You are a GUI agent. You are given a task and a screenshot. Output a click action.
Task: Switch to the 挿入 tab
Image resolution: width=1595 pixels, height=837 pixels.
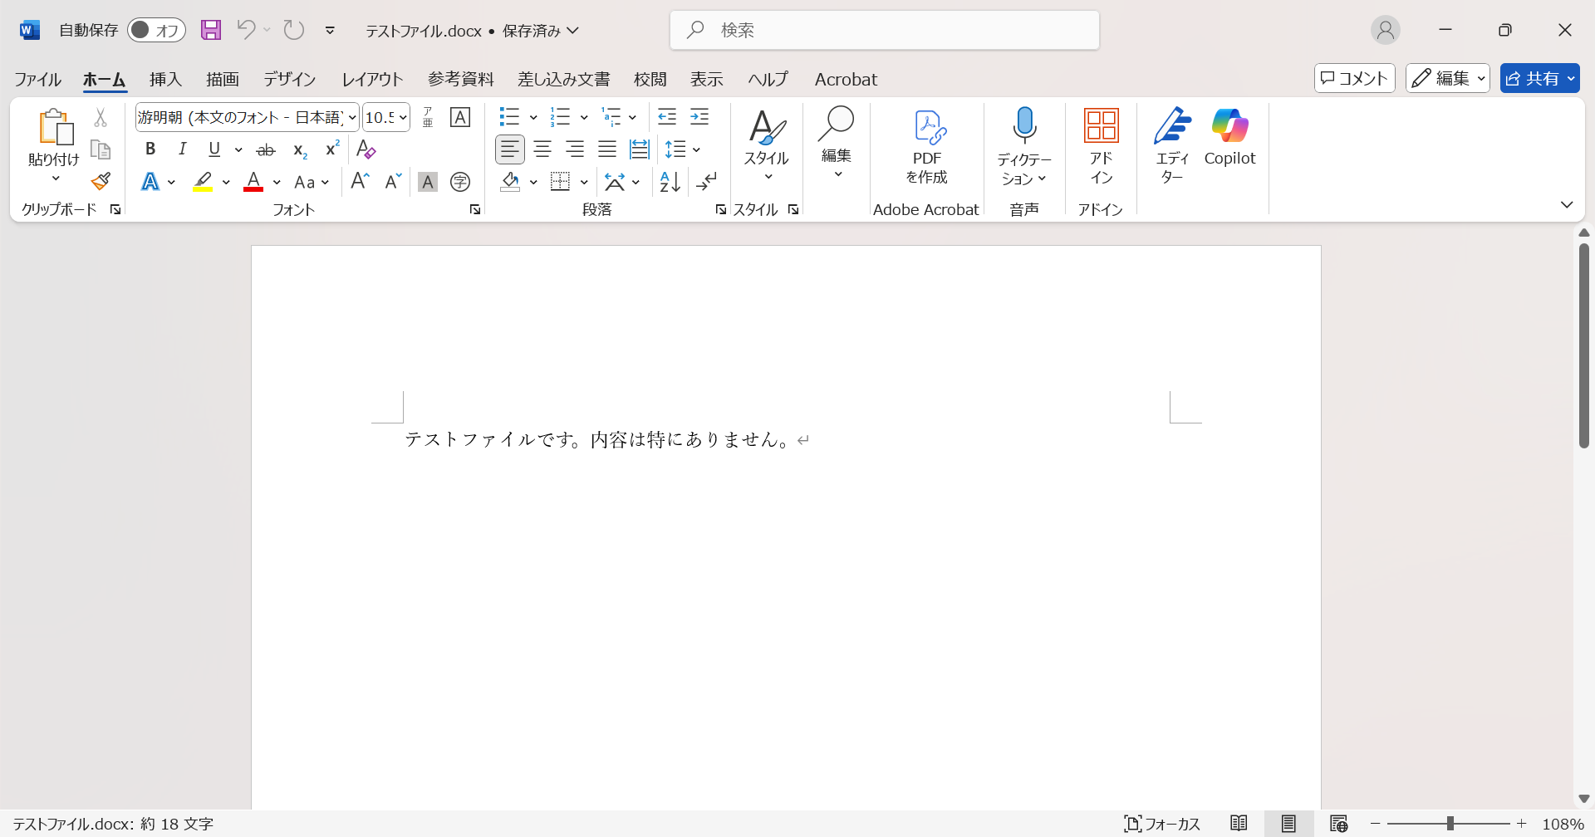[x=165, y=79]
